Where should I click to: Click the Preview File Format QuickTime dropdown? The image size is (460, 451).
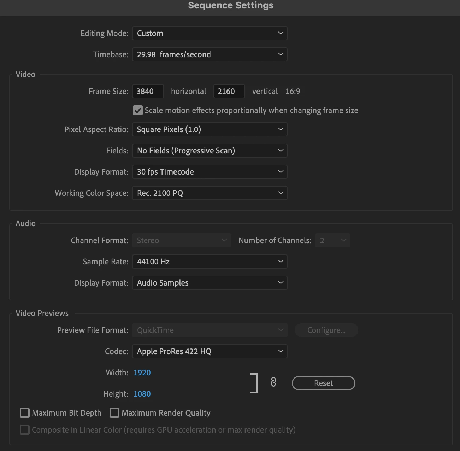(x=210, y=330)
